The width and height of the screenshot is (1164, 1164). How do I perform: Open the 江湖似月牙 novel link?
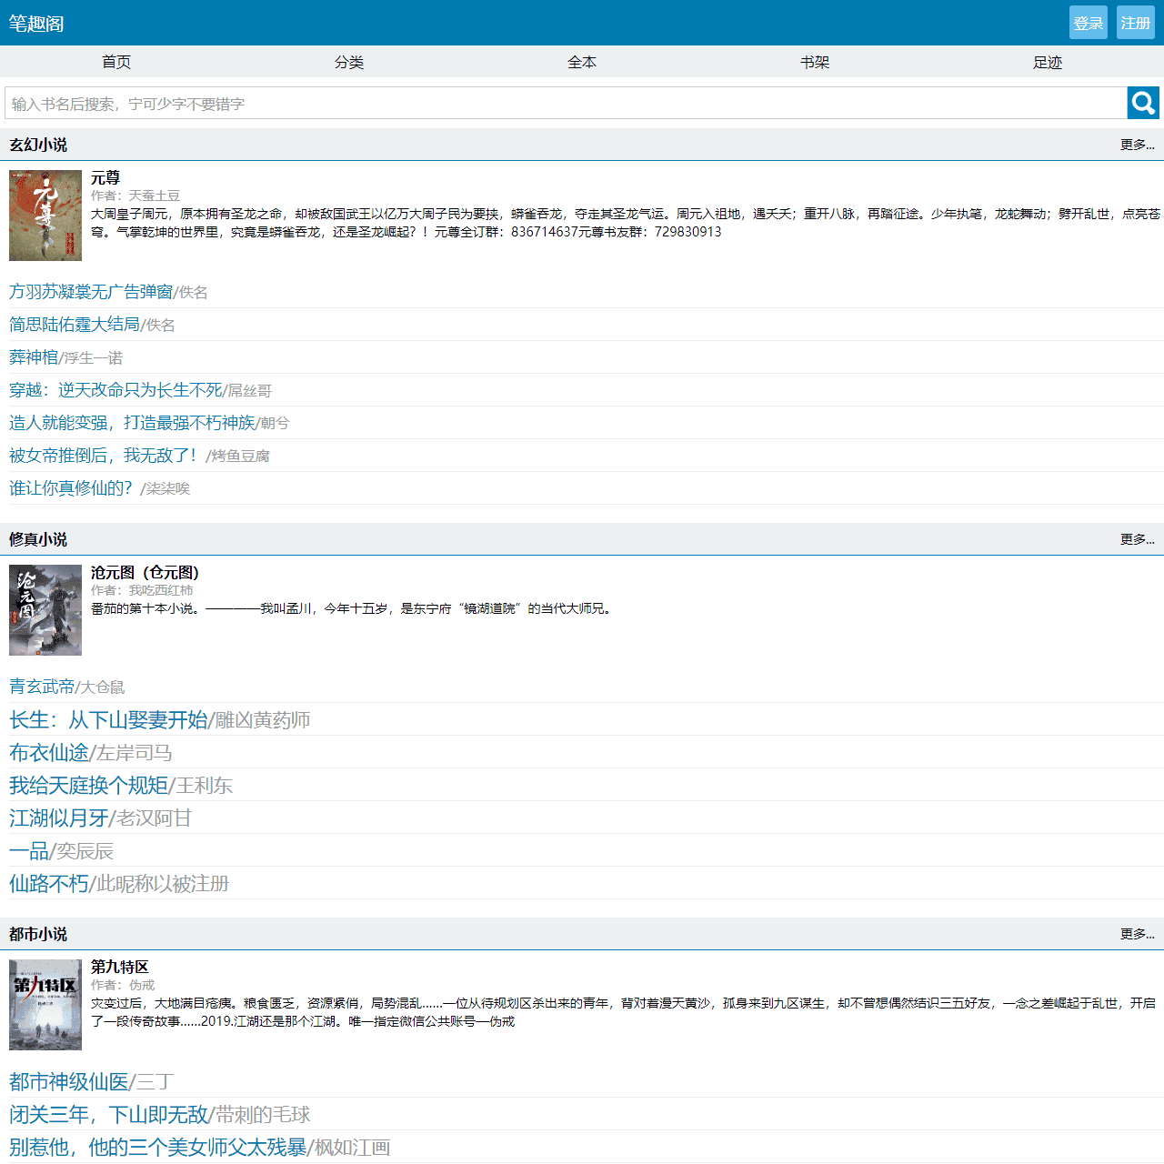click(59, 818)
